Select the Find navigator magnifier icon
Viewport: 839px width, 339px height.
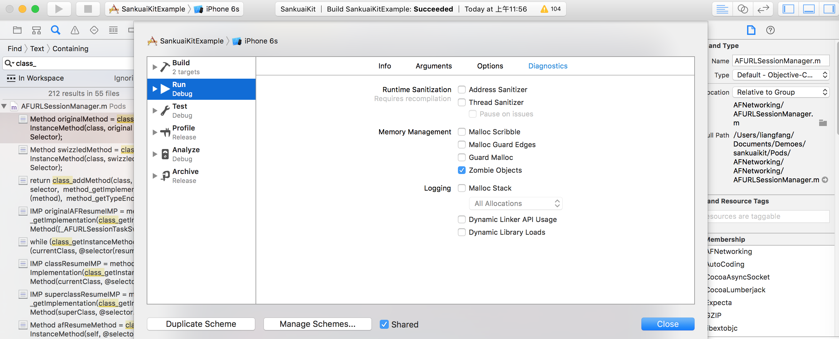tap(56, 30)
